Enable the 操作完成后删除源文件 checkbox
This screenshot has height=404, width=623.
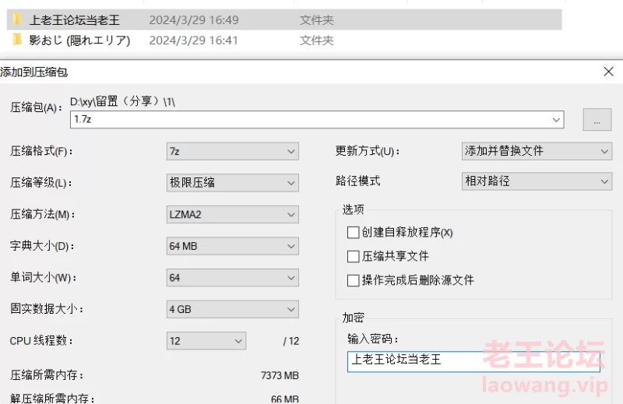click(x=354, y=280)
